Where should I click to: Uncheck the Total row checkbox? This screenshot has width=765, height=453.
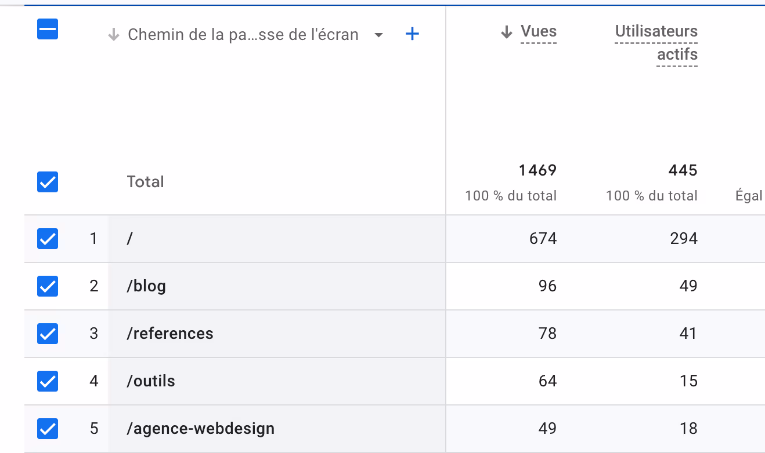pyautogui.click(x=48, y=182)
